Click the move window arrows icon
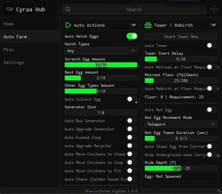Viewport: 222px width, 194px height. pos(214,9)
